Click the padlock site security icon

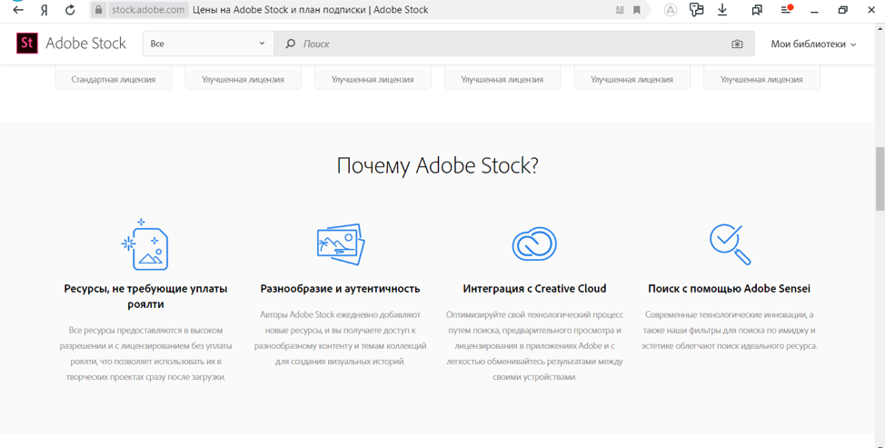coord(98,10)
